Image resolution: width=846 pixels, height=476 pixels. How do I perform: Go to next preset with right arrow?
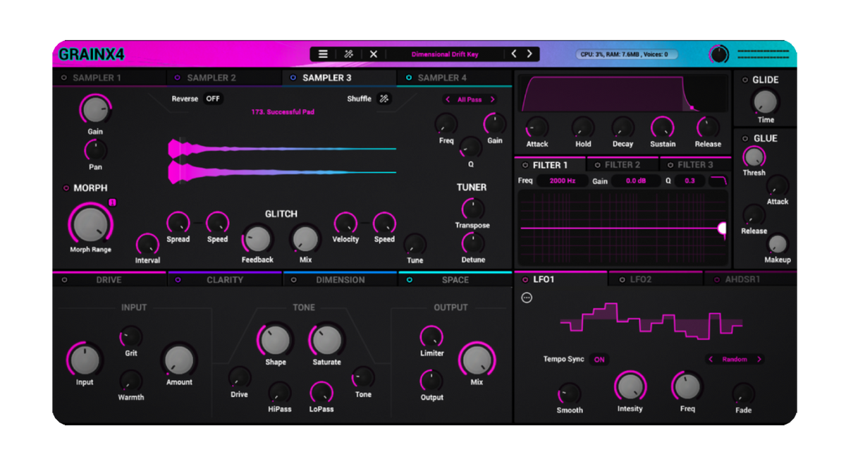[529, 54]
